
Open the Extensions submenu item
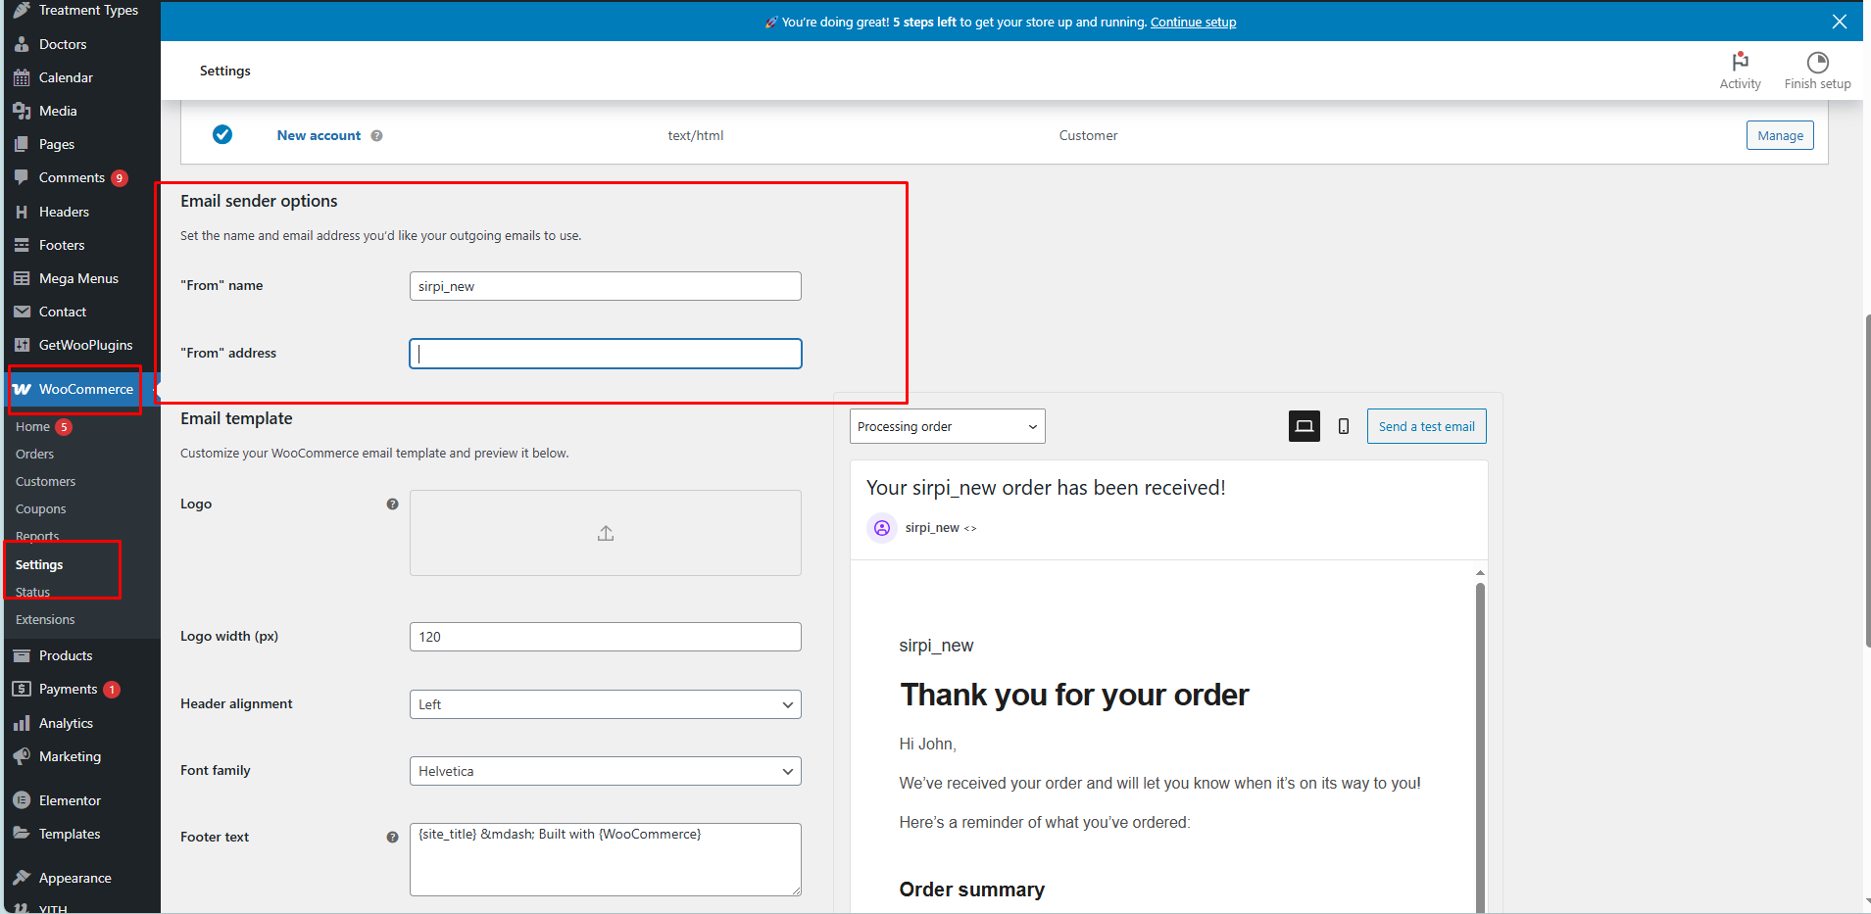pos(45,619)
